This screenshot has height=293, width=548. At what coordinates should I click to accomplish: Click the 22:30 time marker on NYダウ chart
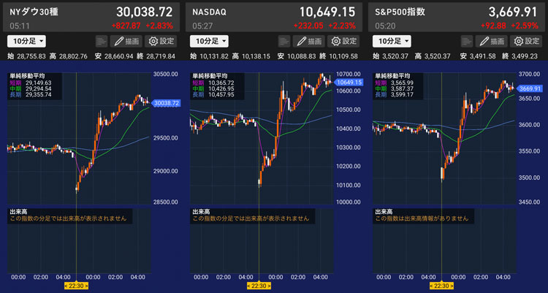(76, 286)
